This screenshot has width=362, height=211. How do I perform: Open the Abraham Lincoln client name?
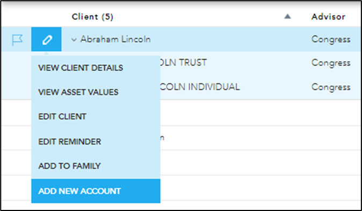click(115, 39)
